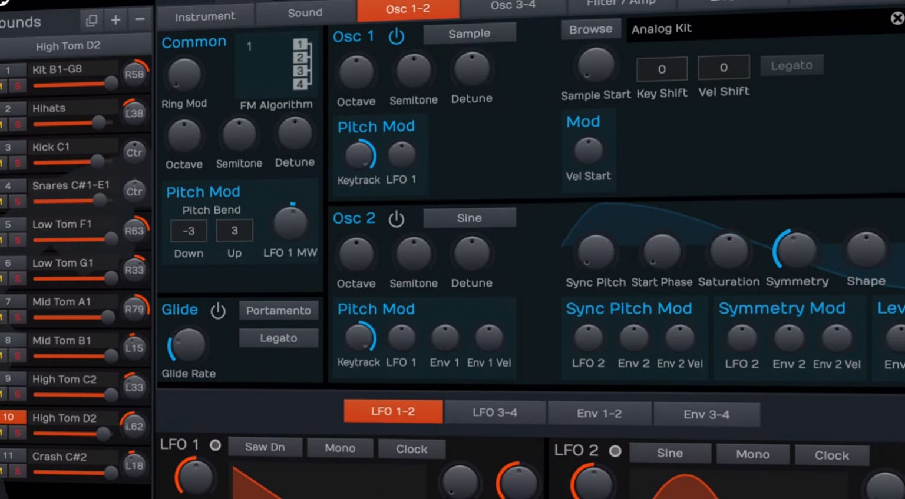Viewport: 905px width, 499px height.
Task: Click the duplicate sound icon
Action: tap(91, 21)
